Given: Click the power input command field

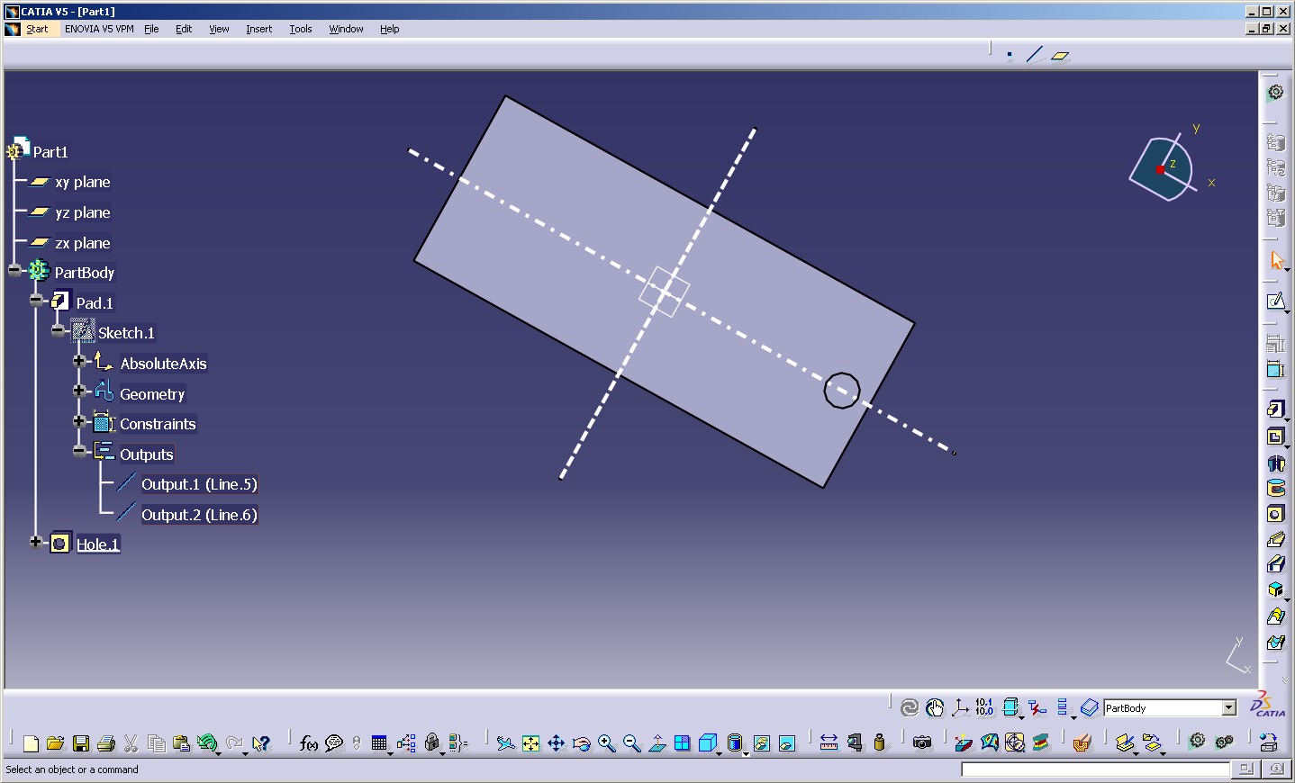Looking at the screenshot, I should point(1095,769).
